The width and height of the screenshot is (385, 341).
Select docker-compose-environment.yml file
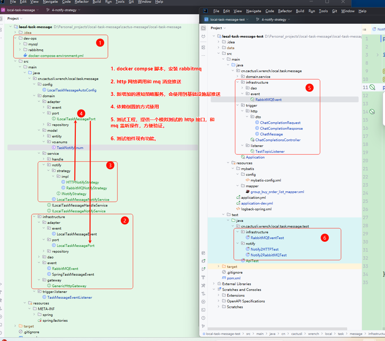coord(55,56)
